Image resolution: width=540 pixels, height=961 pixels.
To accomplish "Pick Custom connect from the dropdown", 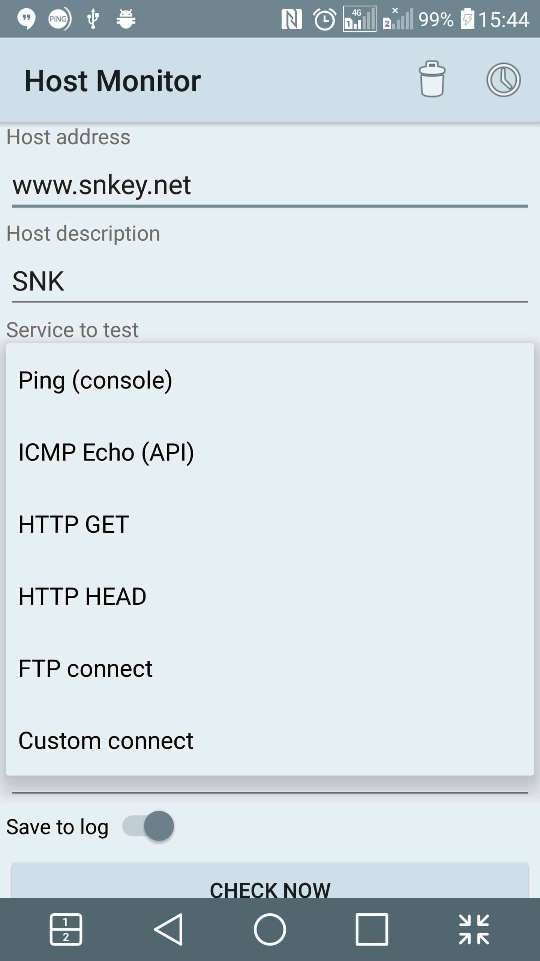I will click(x=105, y=740).
